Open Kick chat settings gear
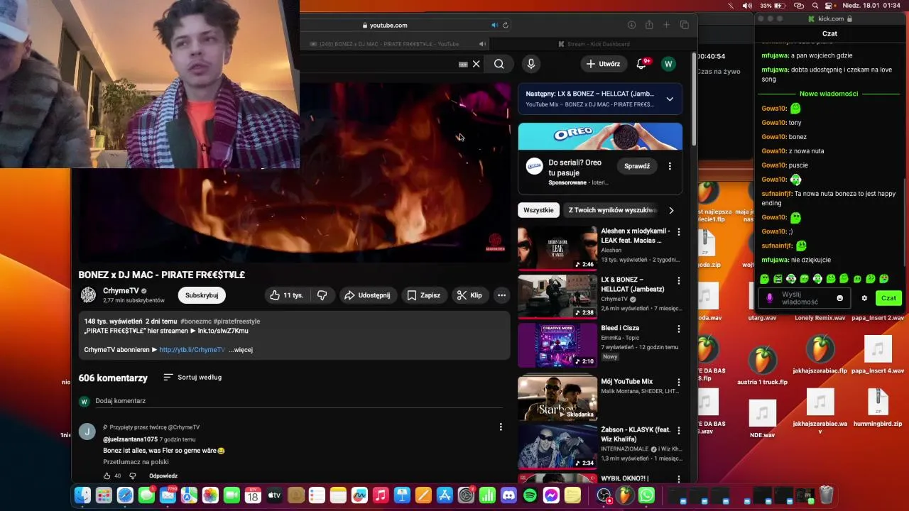Viewport: 909px width, 511px height. pyautogui.click(x=864, y=298)
